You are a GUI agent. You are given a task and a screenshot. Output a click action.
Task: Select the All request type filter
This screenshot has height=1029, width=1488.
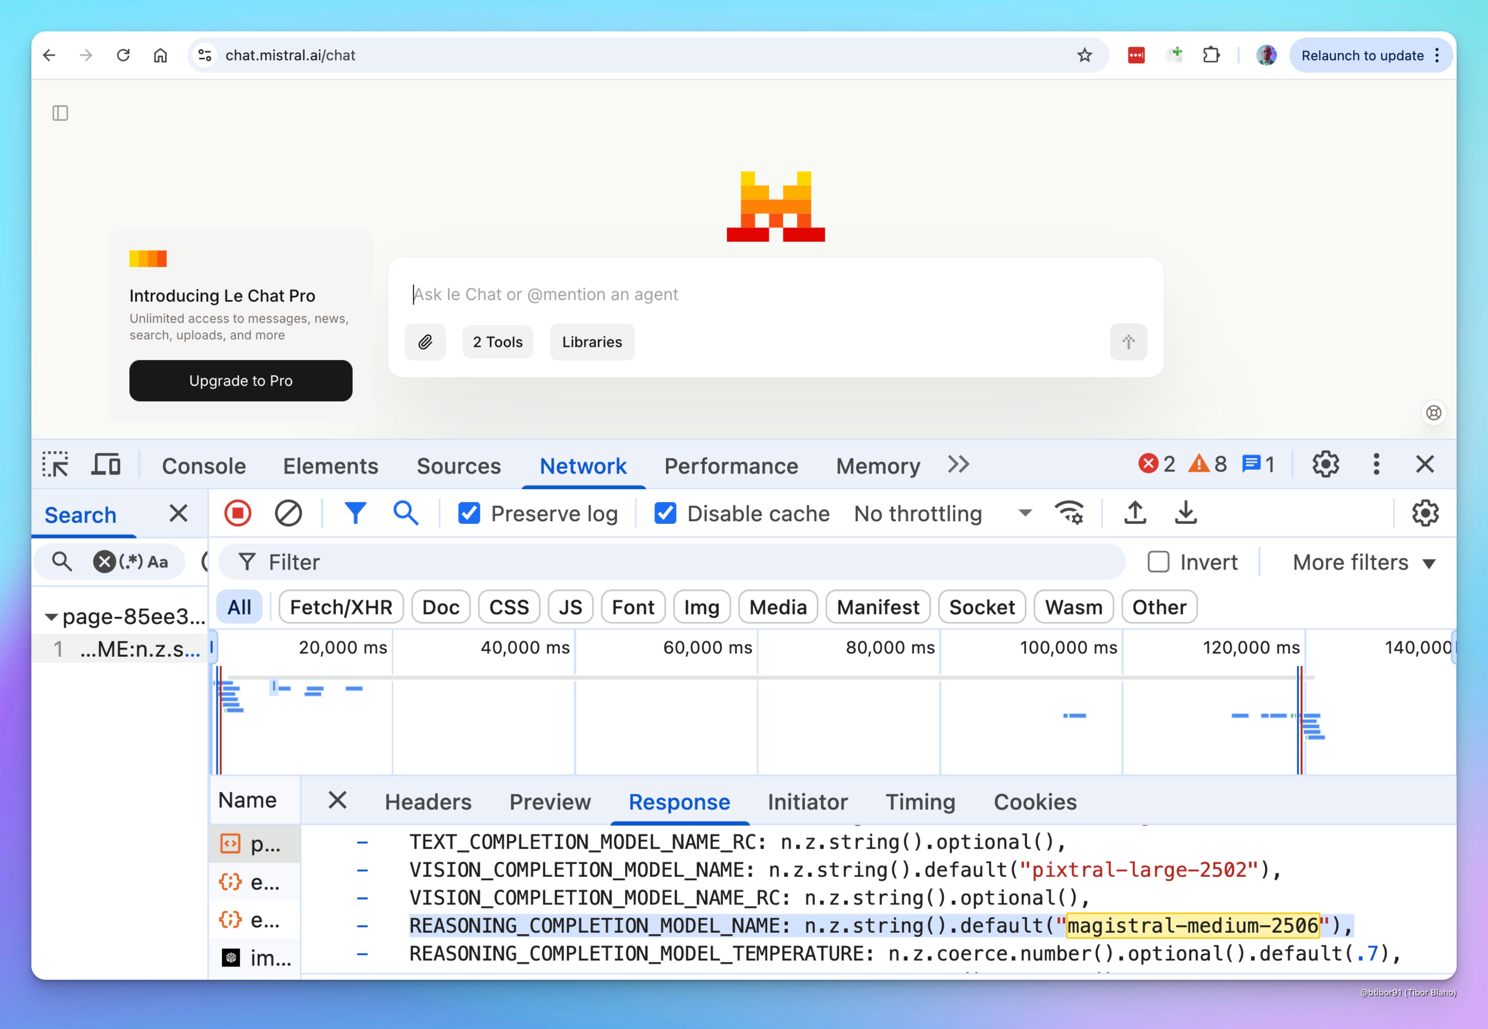[x=239, y=607]
